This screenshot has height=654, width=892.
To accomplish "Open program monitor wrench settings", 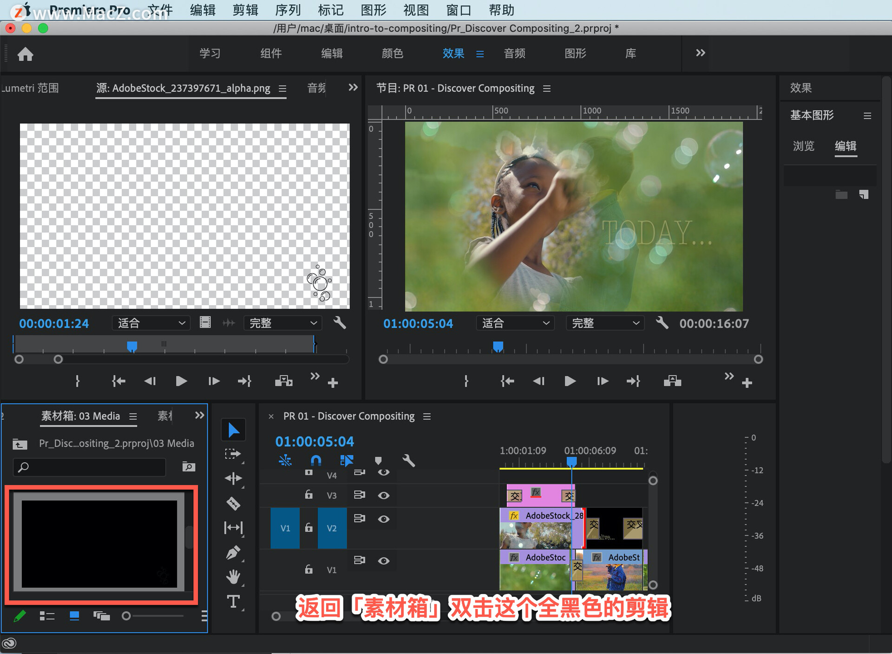I will (x=662, y=323).
